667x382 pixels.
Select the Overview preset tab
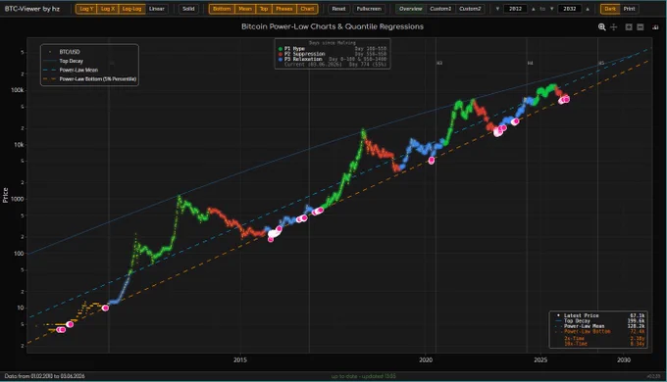coord(410,9)
